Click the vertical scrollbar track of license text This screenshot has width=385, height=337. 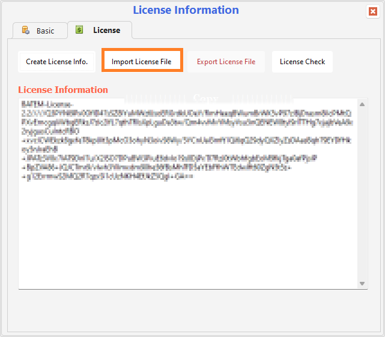(x=362, y=192)
